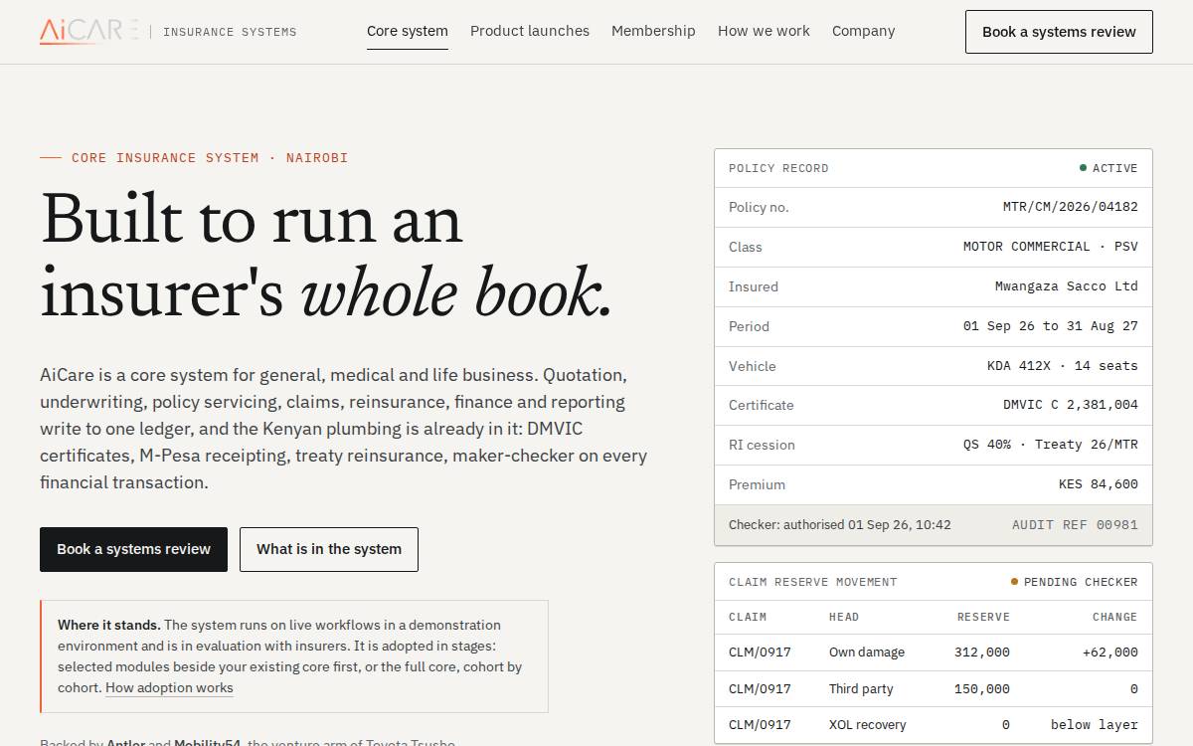
Task: Click AUDIT REF 00981 text
Action: click(1075, 524)
